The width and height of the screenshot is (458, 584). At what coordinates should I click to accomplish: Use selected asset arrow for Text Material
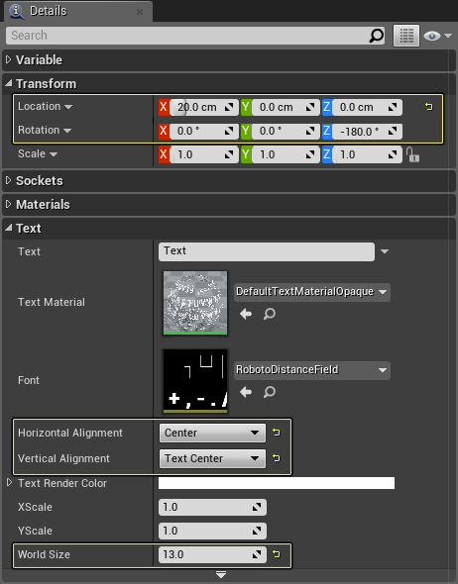[x=246, y=314]
